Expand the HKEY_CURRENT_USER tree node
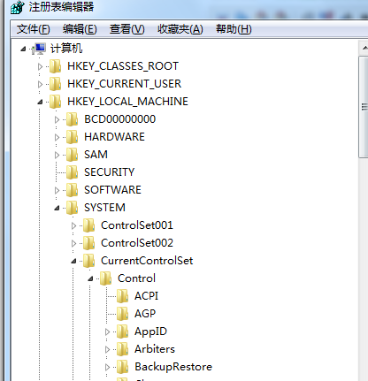 [40, 85]
